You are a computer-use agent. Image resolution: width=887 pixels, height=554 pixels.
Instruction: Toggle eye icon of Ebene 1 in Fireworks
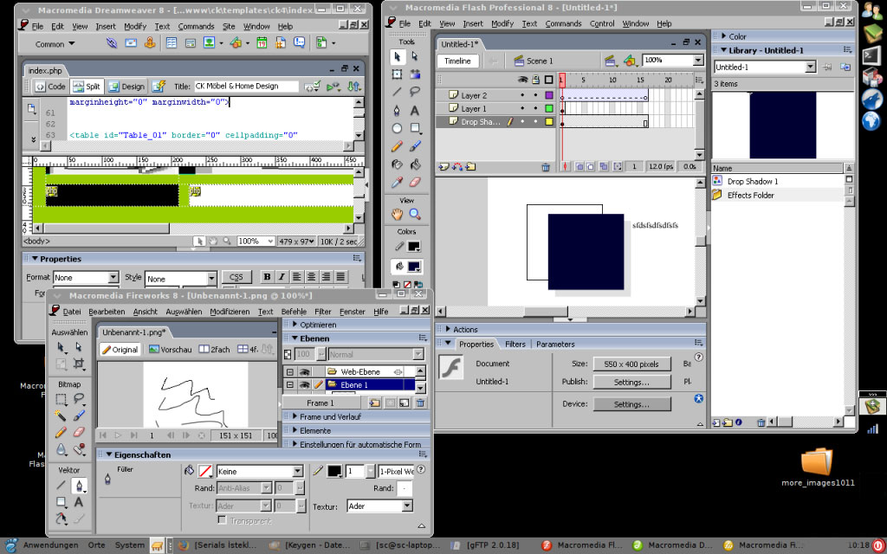pos(304,385)
